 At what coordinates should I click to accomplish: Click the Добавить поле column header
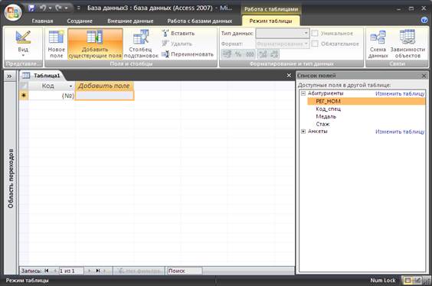pyautogui.click(x=104, y=86)
